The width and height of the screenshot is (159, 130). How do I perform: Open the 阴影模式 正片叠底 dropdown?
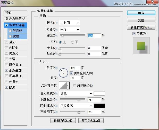(x=76, y=106)
